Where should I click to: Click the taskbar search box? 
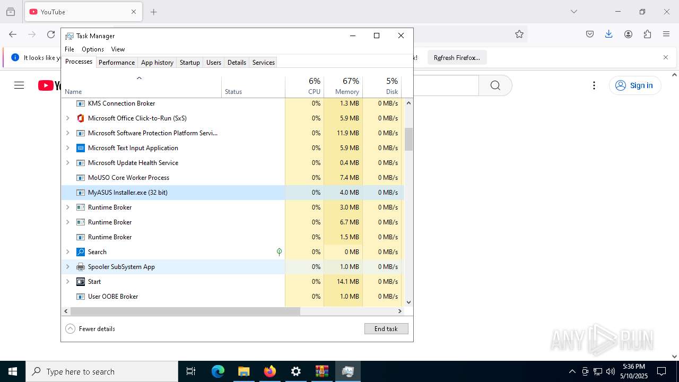(102, 371)
